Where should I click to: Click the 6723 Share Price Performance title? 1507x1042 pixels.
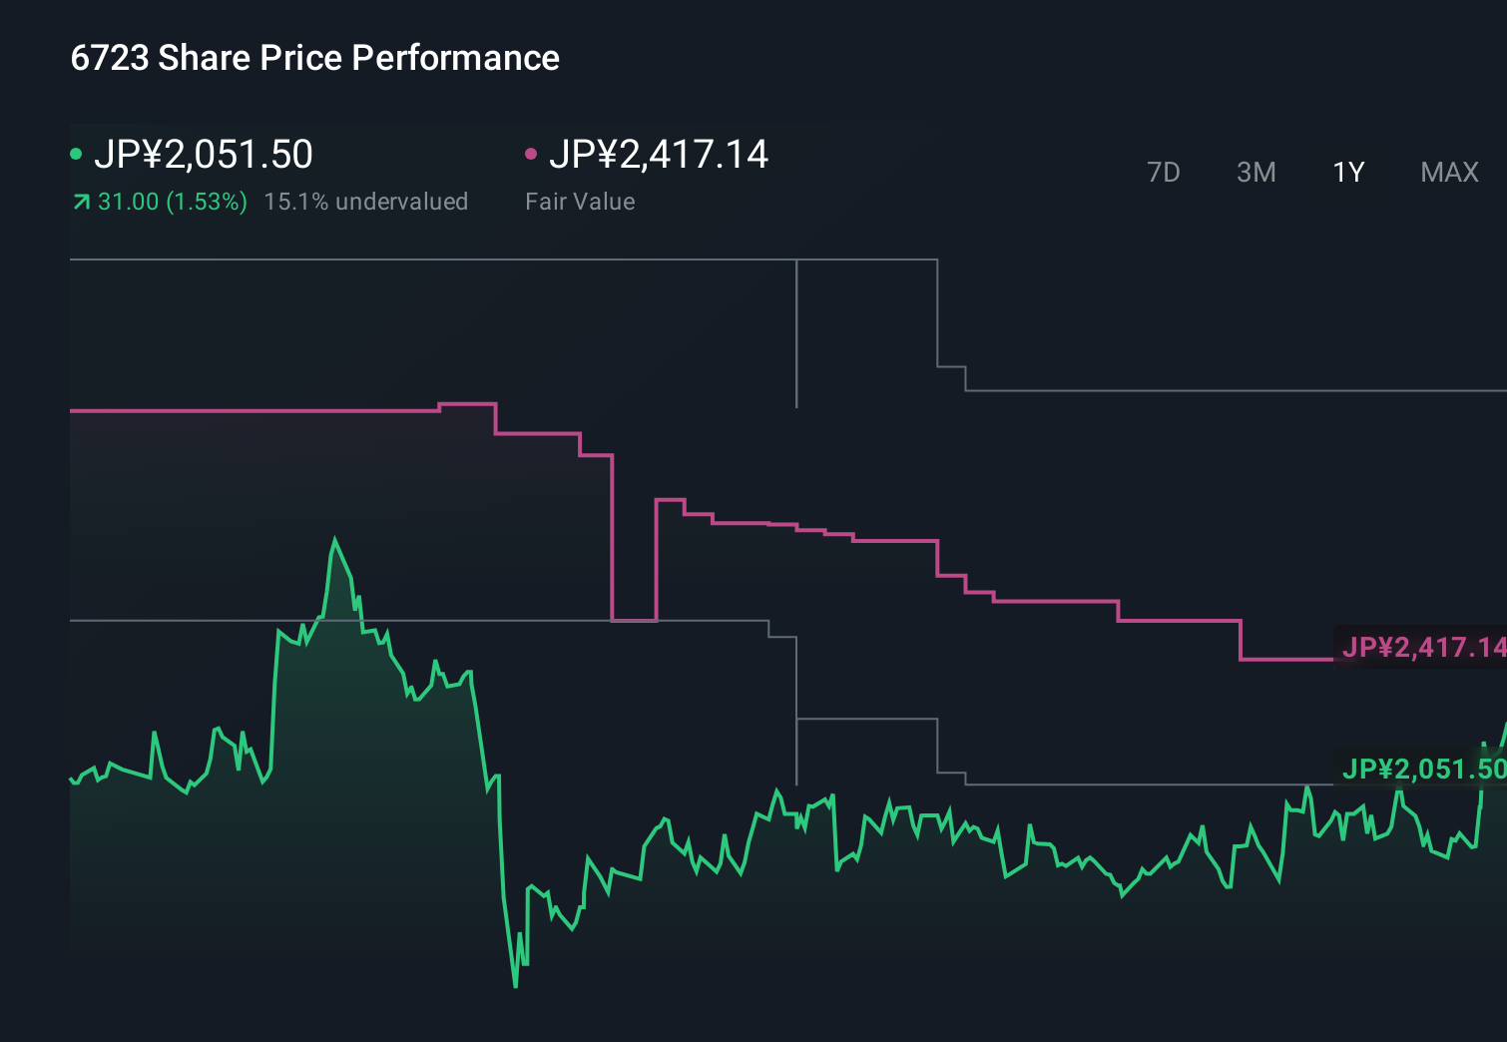314,57
